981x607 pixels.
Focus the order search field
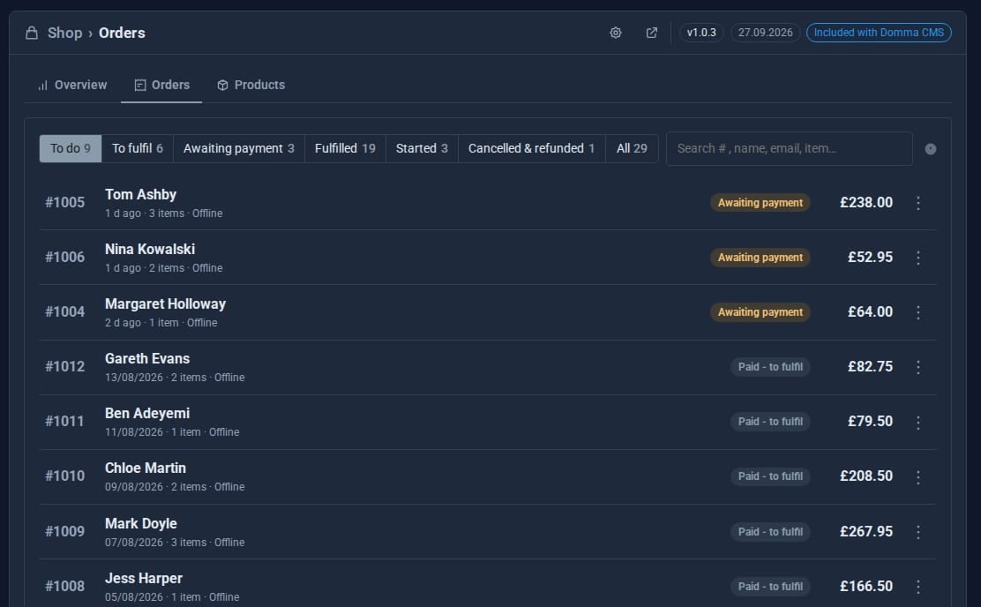789,148
